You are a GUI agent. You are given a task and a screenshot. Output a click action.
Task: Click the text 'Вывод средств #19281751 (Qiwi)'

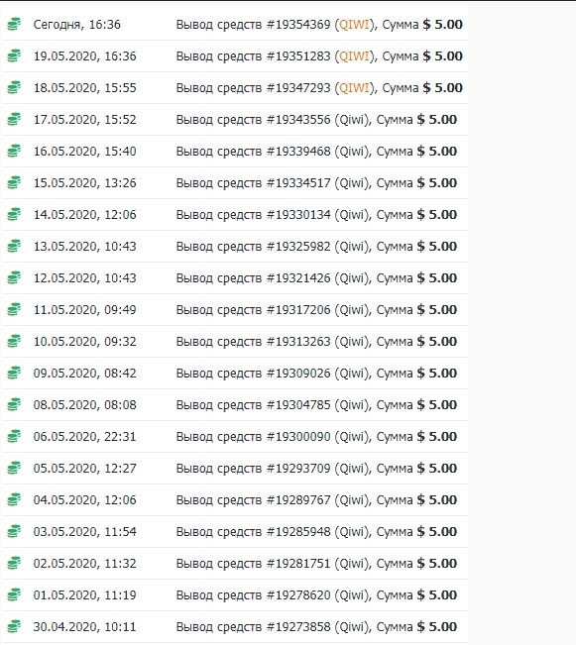[x=273, y=563]
